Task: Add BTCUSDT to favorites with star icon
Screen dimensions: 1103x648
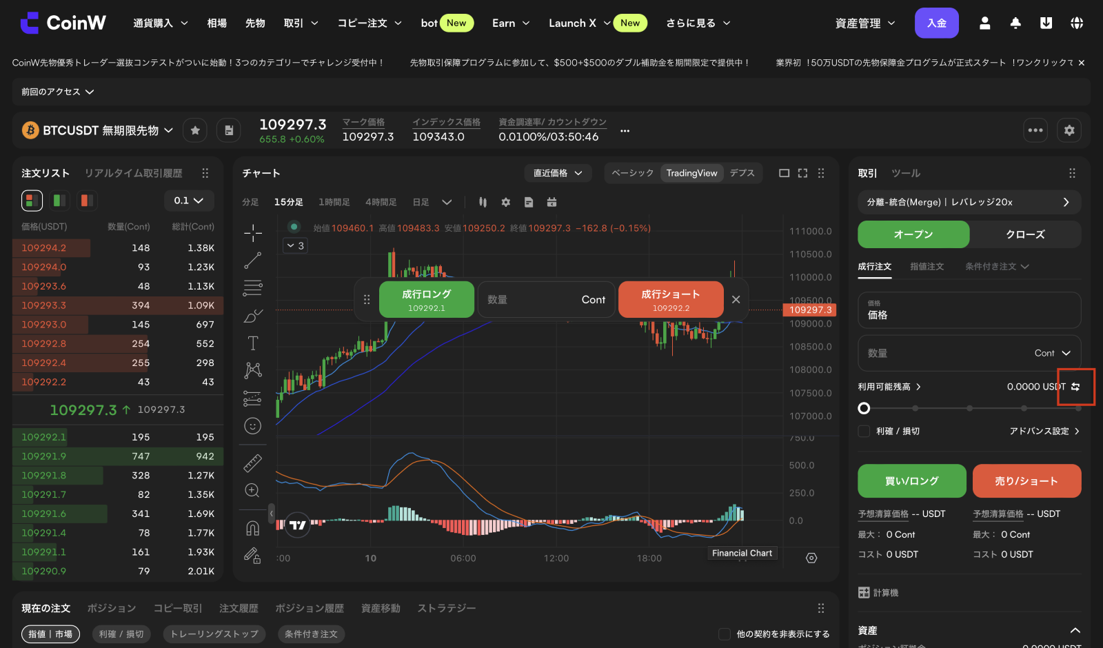Action: point(196,130)
